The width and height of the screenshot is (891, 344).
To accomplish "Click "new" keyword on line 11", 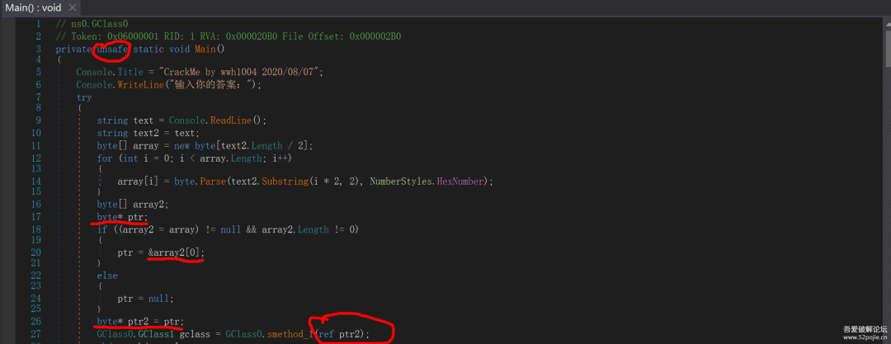I will pyautogui.click(x=181, y=145).
